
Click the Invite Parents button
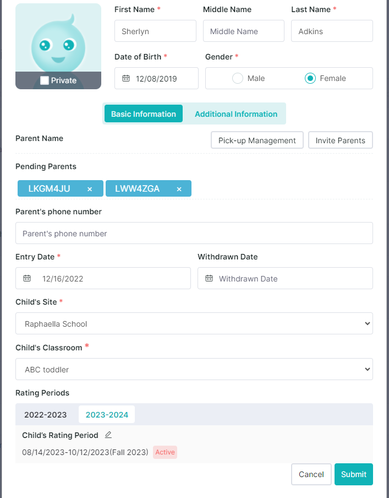pyautogui.click(x=341, y=140)
